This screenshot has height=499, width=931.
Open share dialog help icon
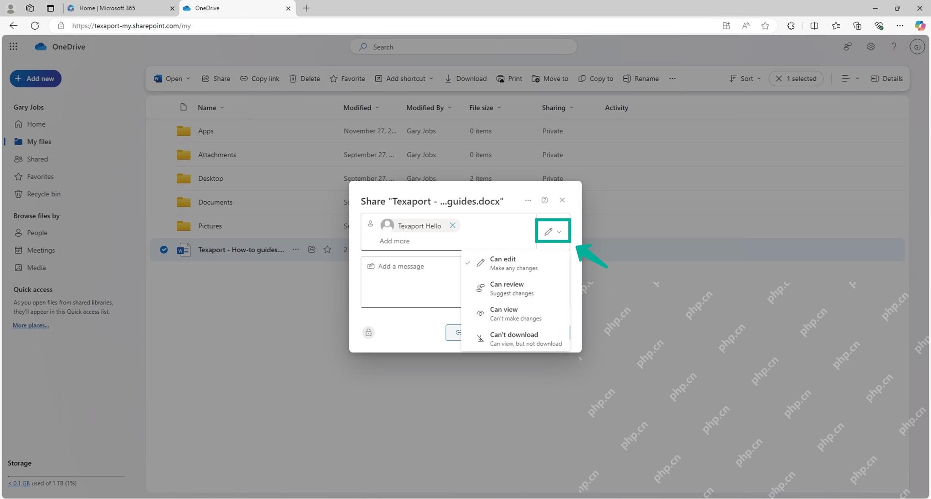coord(545,200)
